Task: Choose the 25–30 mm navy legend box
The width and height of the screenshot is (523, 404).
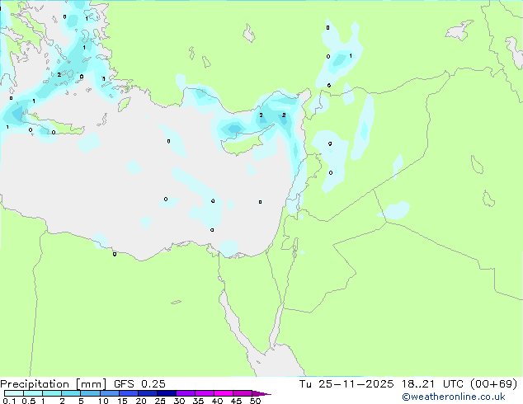Action: point(167,393)
